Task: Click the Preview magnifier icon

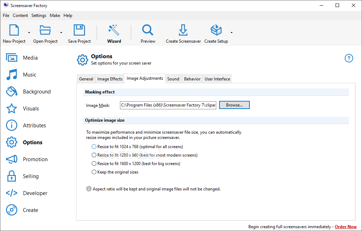Action: pyautogui.click(x=148, y=30)
